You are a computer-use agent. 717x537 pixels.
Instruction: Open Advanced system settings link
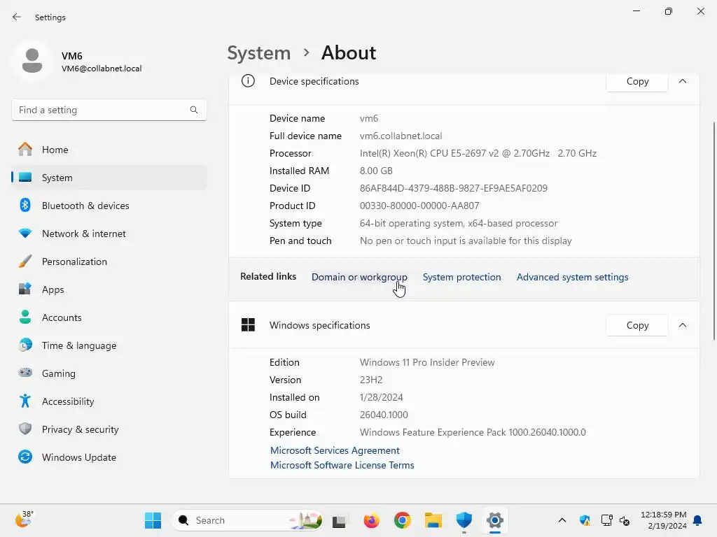[572, 277]
